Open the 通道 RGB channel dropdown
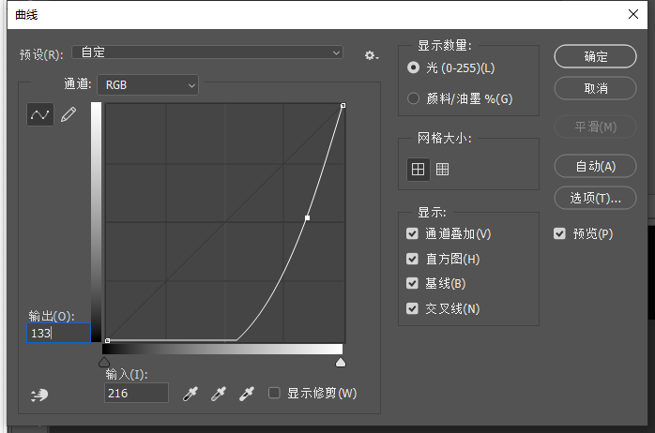 pos(148,85)
